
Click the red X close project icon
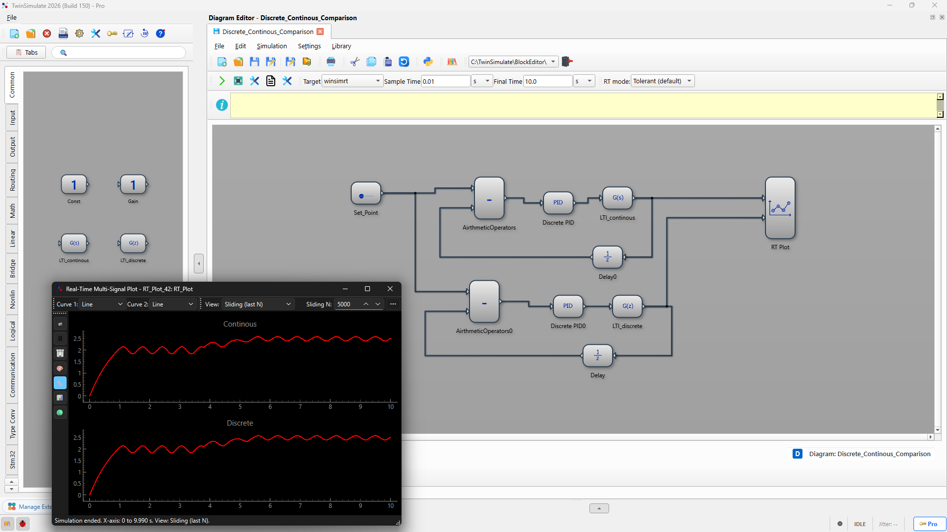coord(47,33)
